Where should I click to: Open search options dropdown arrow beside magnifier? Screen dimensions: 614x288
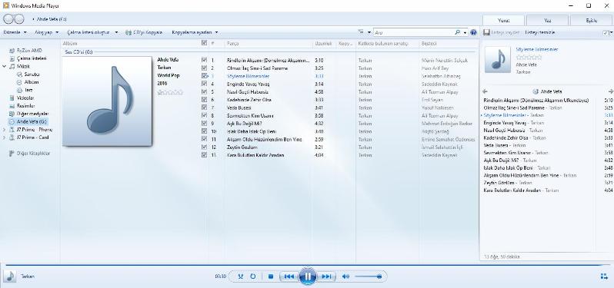click(465, 32)
